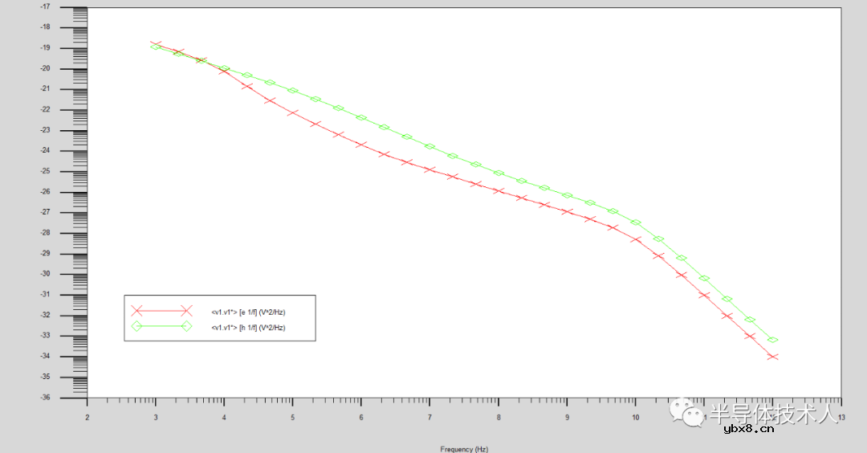Select the red line sample in the legend

(161, 311)
